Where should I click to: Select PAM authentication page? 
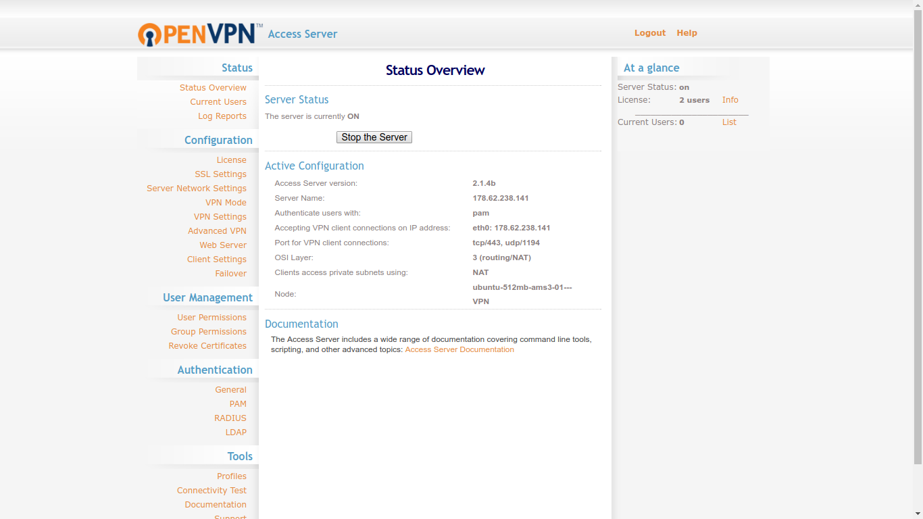pos(238,404)
